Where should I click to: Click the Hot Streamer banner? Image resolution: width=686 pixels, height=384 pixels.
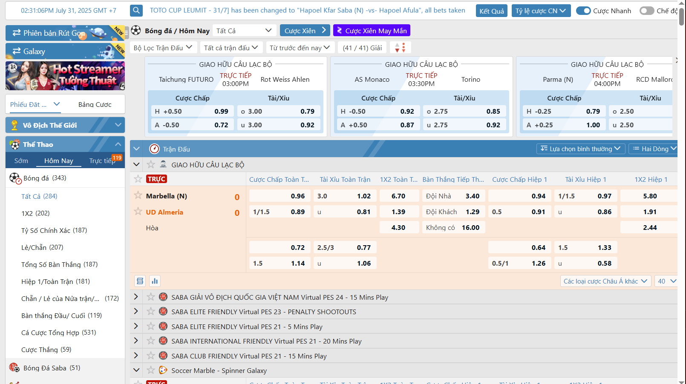[x=65, y=76]
